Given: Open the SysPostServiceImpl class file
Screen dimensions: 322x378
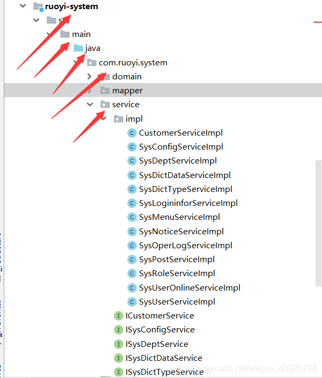Looking at the screenshot, I should (x=177, y=260).
